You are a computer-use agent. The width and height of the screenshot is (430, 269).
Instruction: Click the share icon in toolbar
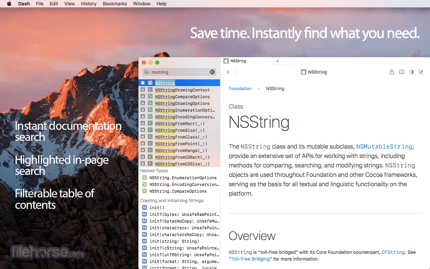tap(392, 72)
